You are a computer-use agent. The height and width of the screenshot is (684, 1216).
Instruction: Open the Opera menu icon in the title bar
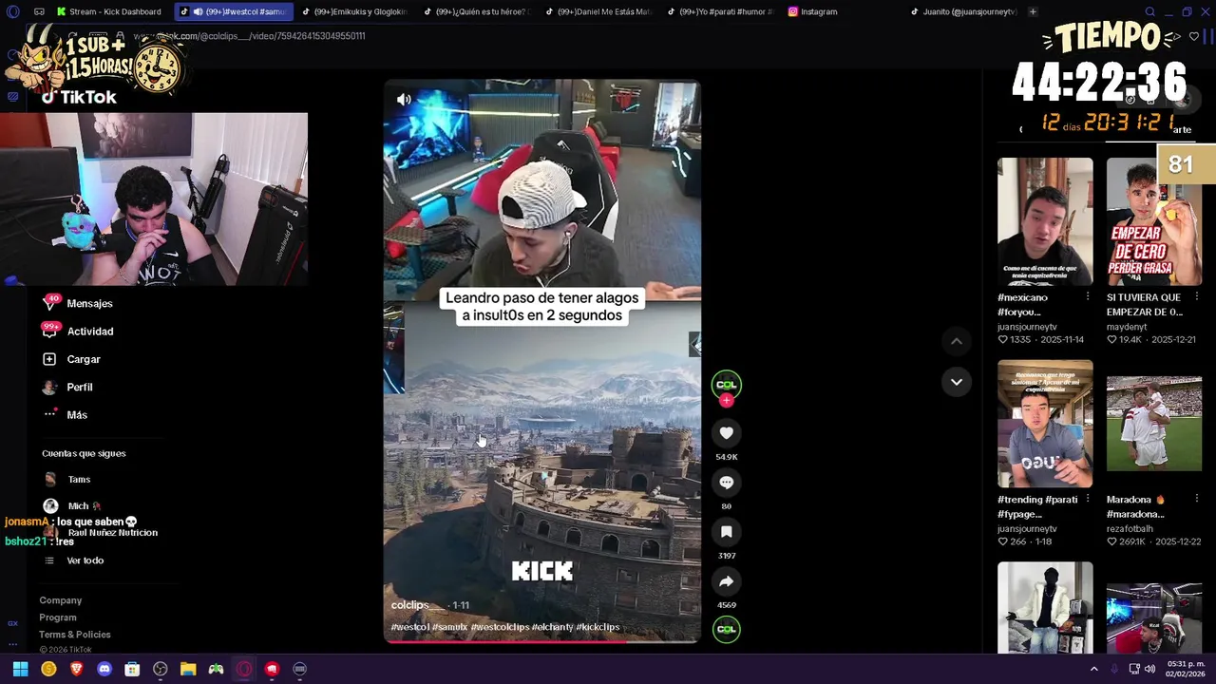coord(12,11)
